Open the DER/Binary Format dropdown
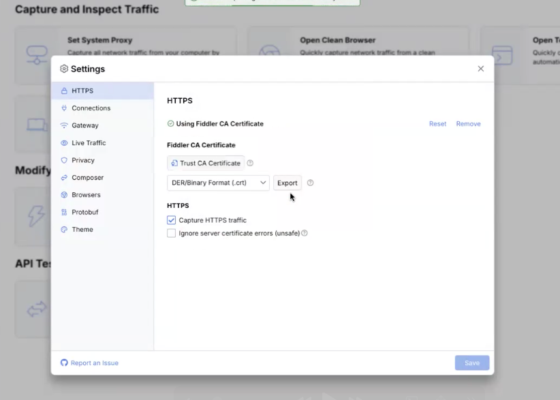560x400 pixels. click(218, 183)
